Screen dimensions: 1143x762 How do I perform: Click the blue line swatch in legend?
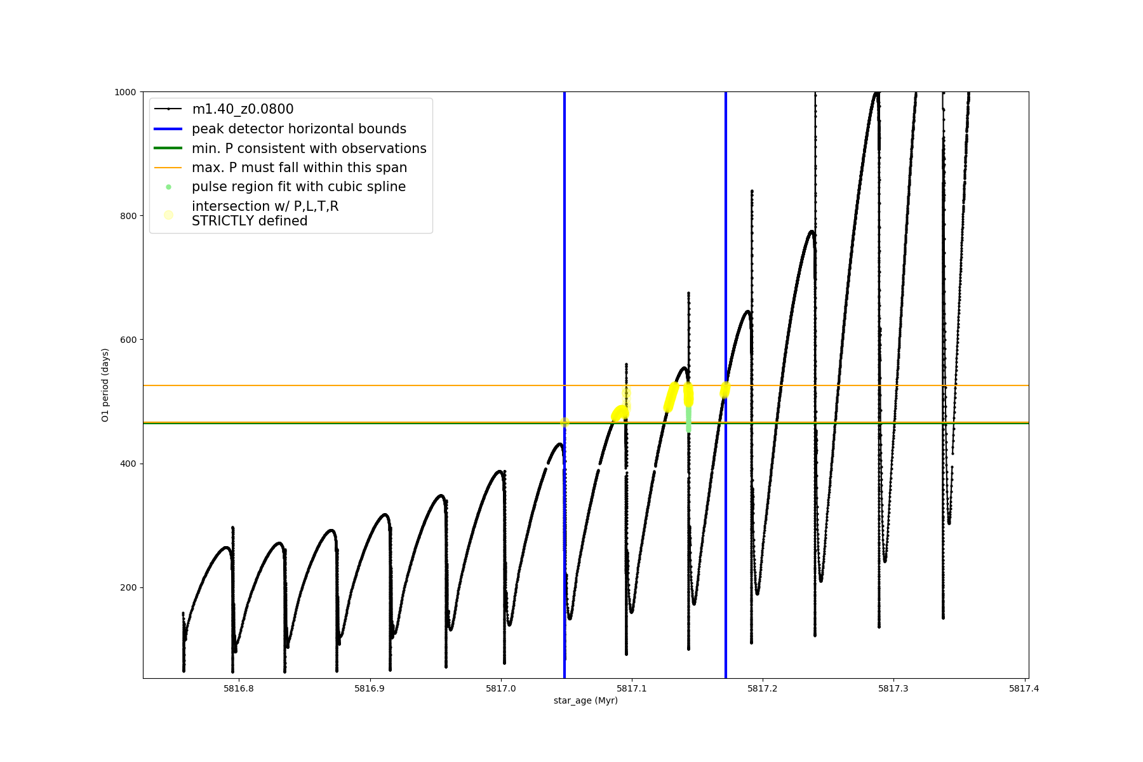[x=168, y=129]
